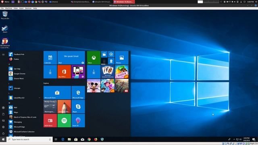Open Get Help in the app list
The image size is (258, 145).
pyautogui.click(x=25, y=69)
